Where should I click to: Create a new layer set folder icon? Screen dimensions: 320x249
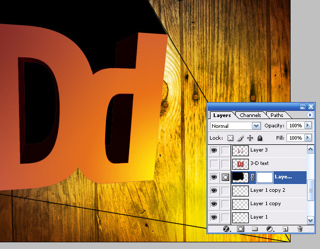[254, 229]
